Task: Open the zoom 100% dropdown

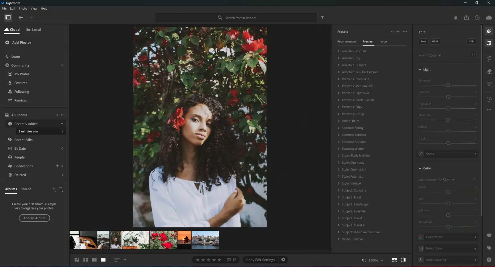Action: [376, 260]
